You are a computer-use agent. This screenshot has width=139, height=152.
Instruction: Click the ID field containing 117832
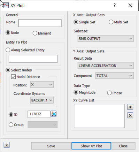[39, 114]
